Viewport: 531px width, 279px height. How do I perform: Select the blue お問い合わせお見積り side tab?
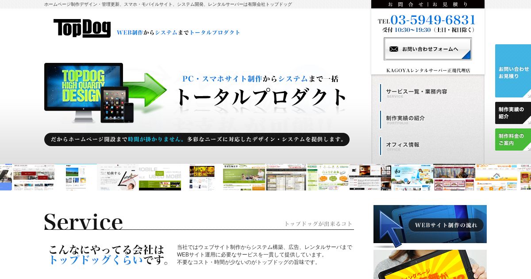[513, 71]
